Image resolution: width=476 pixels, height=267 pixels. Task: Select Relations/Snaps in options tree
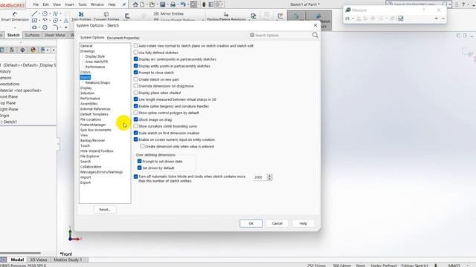pos(97,82)
